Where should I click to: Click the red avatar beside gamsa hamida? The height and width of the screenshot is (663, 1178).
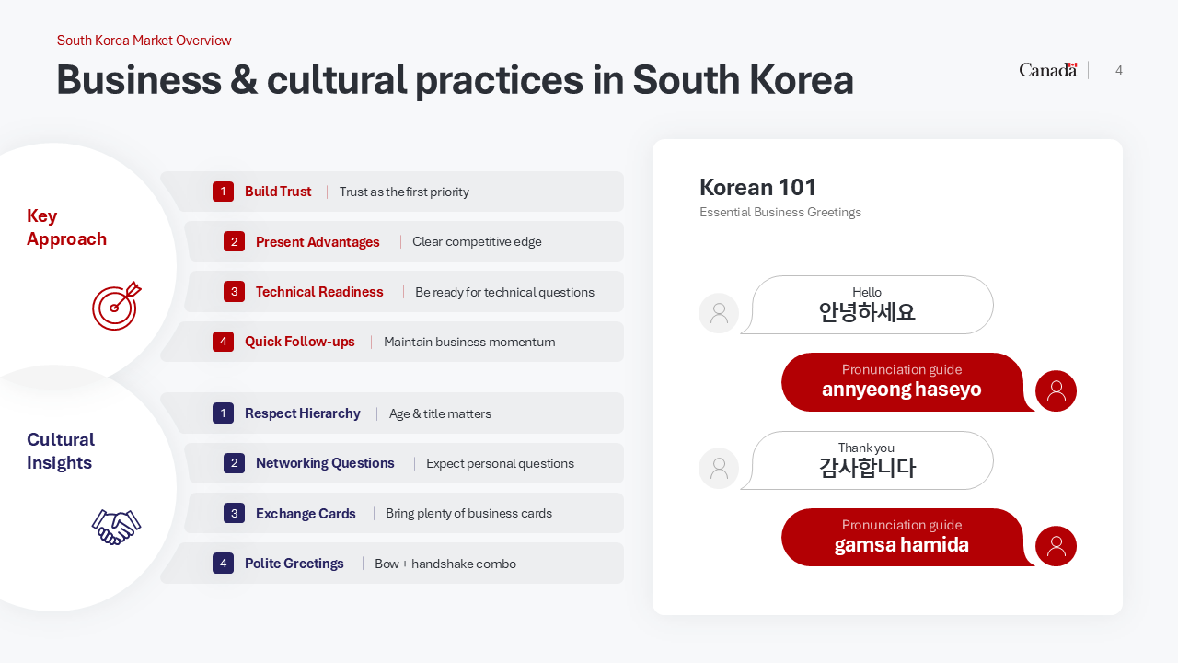point(1056,546)
